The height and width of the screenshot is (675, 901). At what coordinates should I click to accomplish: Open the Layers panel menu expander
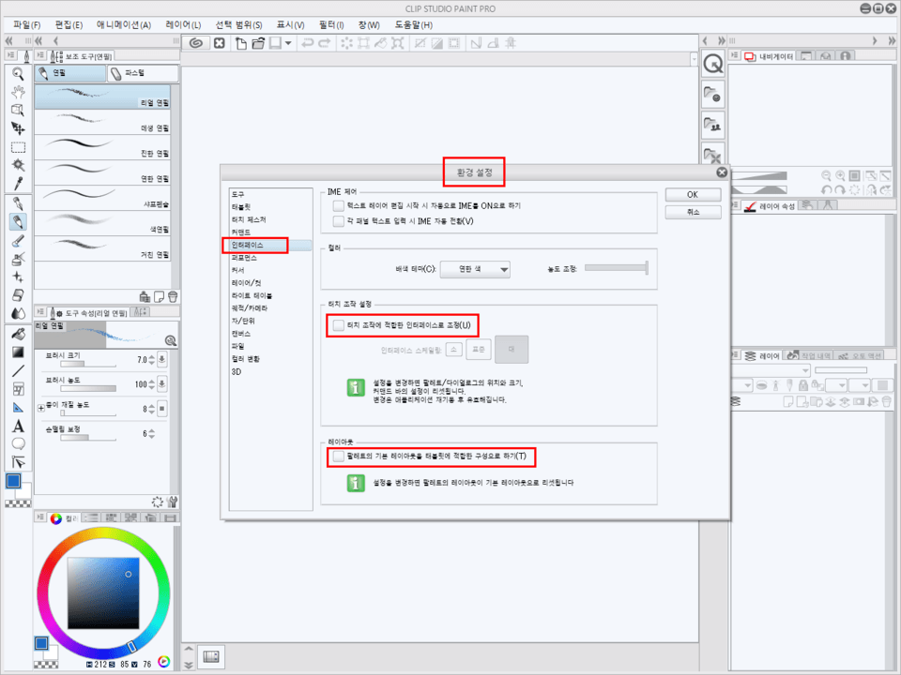[734, 353]
